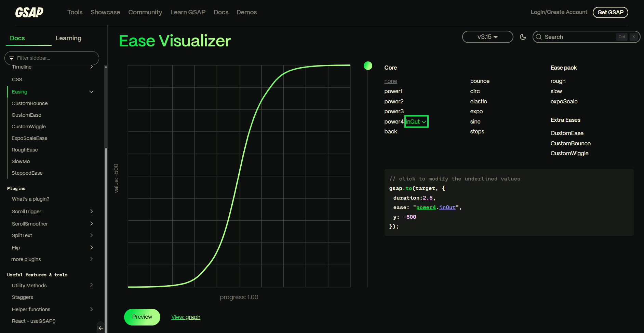
Task: Go to Learn GSAP page
Action: pyautogui.click(x=188, y=12)
